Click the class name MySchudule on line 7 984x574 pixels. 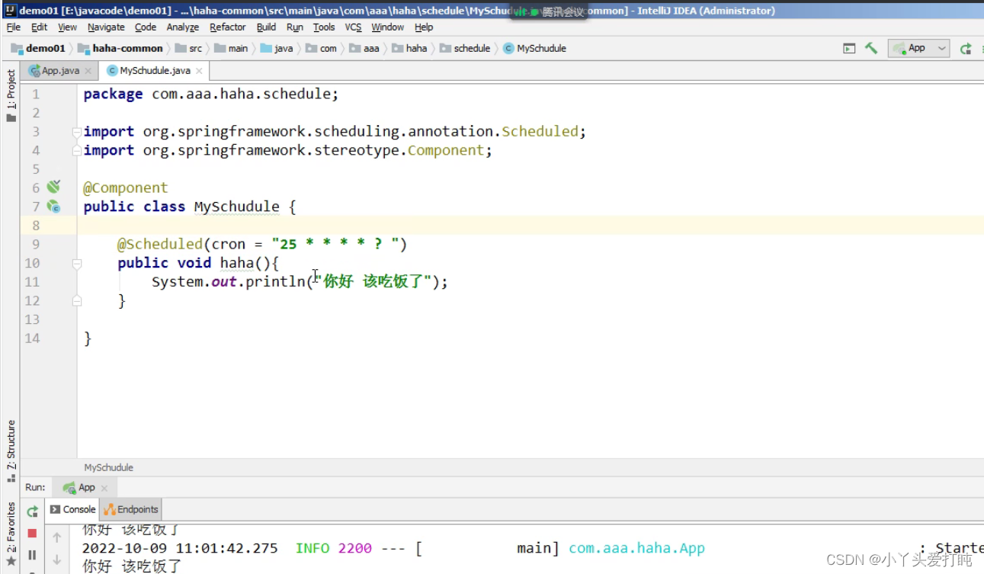(237, 207)
